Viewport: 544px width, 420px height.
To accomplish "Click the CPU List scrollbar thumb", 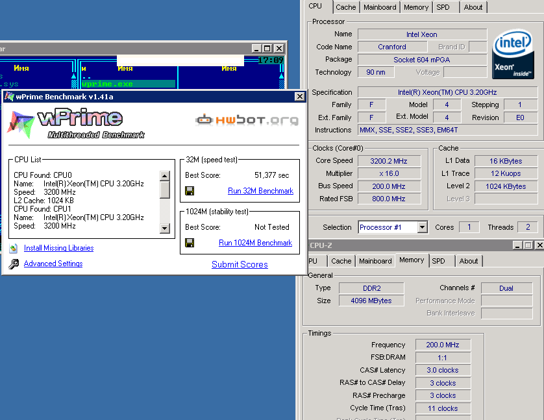I will 164,190.
